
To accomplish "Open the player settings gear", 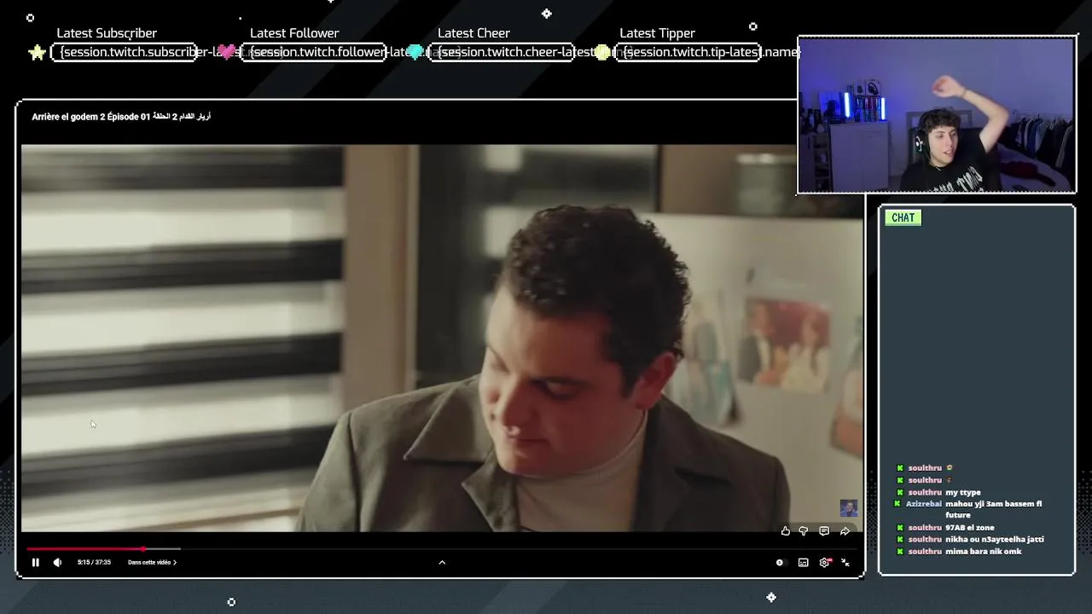I will 824,562.
